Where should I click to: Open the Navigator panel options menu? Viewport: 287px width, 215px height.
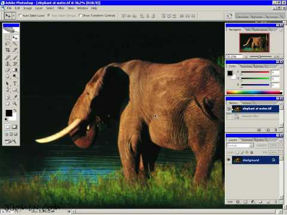(281, 30)
